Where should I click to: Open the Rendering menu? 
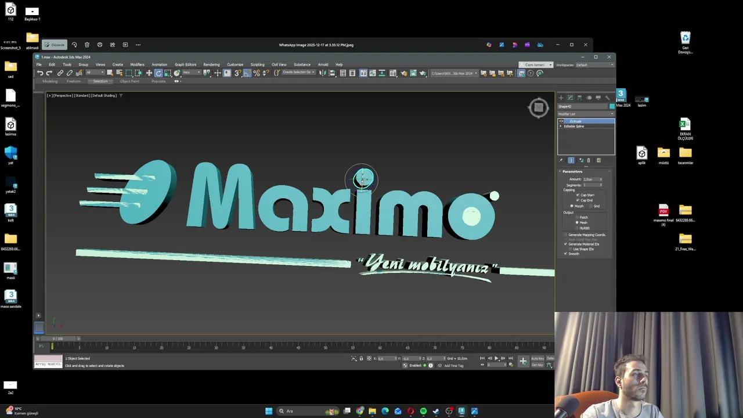(x=211, y=64)
